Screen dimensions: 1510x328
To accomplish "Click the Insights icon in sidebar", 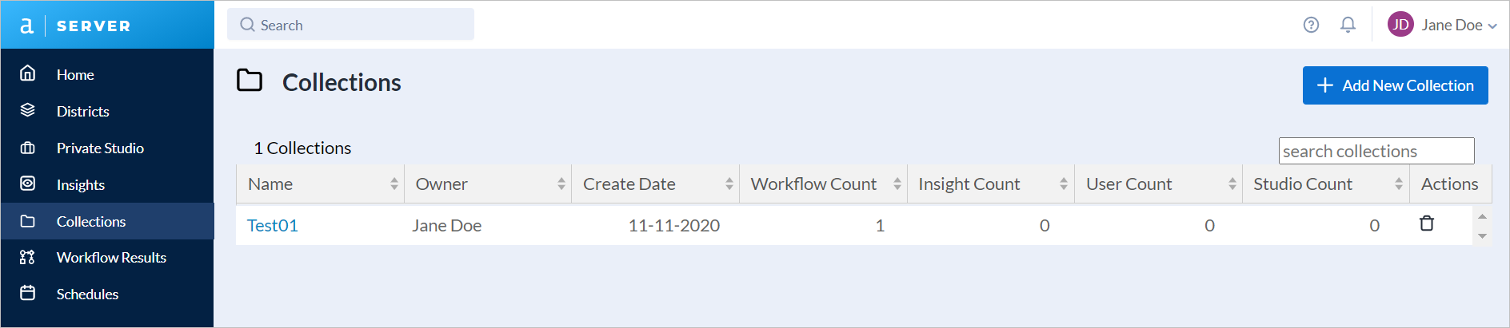I will click(x=28, y=184).
